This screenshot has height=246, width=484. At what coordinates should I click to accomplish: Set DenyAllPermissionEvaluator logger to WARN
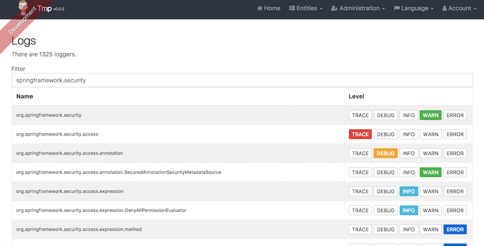point(430,211)
